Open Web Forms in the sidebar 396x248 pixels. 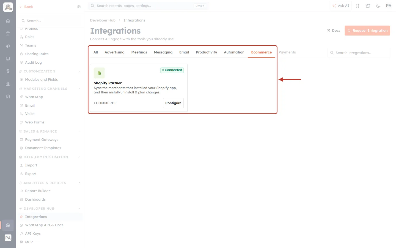tap(35, 122)
